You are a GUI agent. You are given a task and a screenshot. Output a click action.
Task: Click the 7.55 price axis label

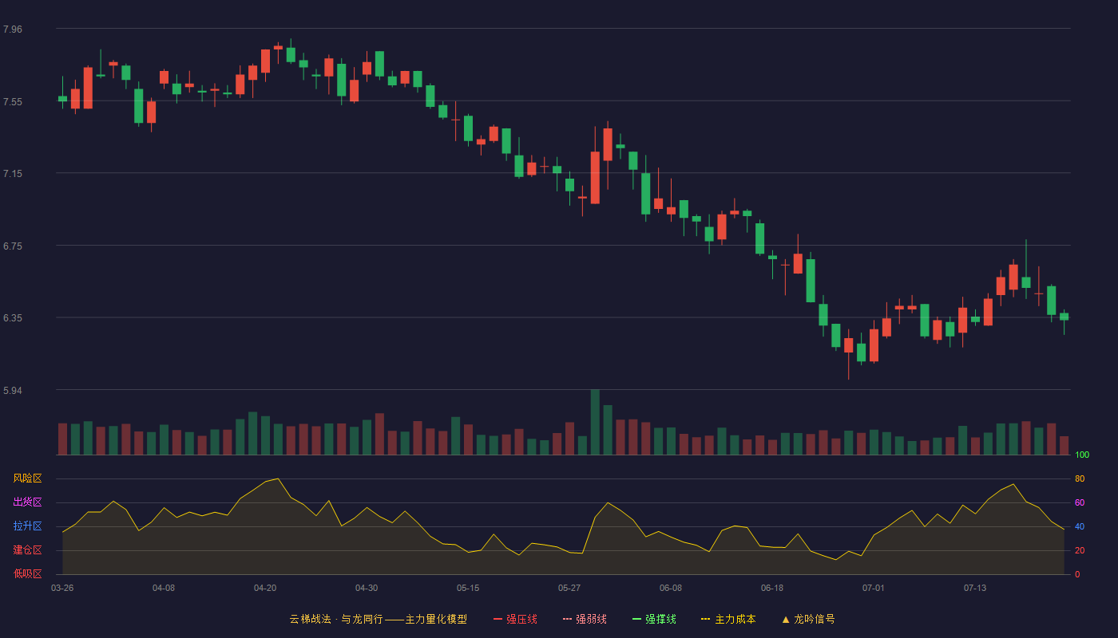(12, 102)
